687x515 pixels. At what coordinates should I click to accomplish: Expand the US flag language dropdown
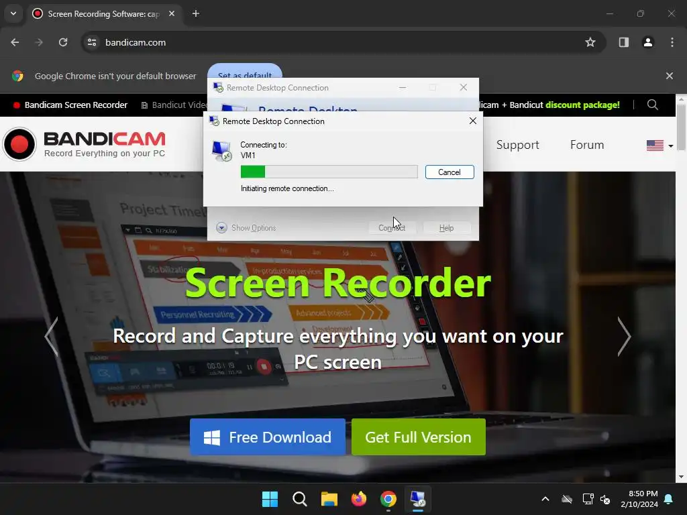(660, 146)
